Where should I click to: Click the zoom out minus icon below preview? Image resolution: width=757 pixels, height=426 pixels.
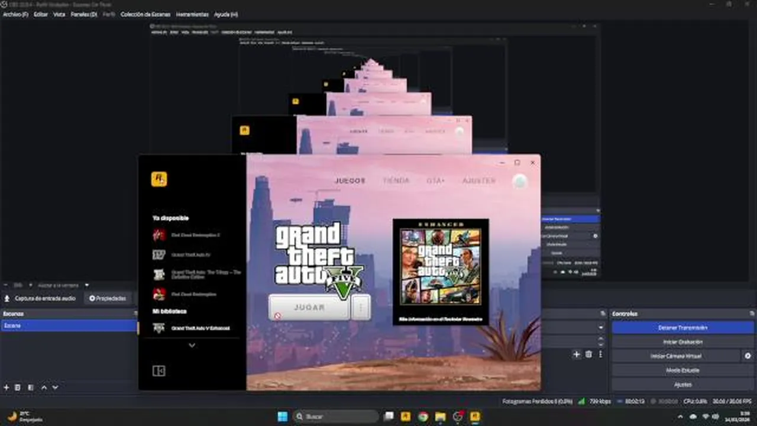coord(5,285)
